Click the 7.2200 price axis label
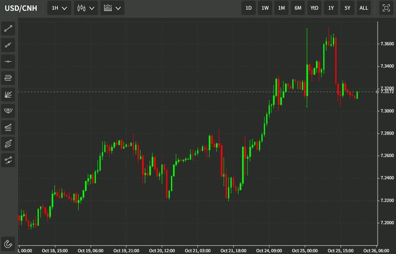This screenshot has width=396, height=254. 387,201
